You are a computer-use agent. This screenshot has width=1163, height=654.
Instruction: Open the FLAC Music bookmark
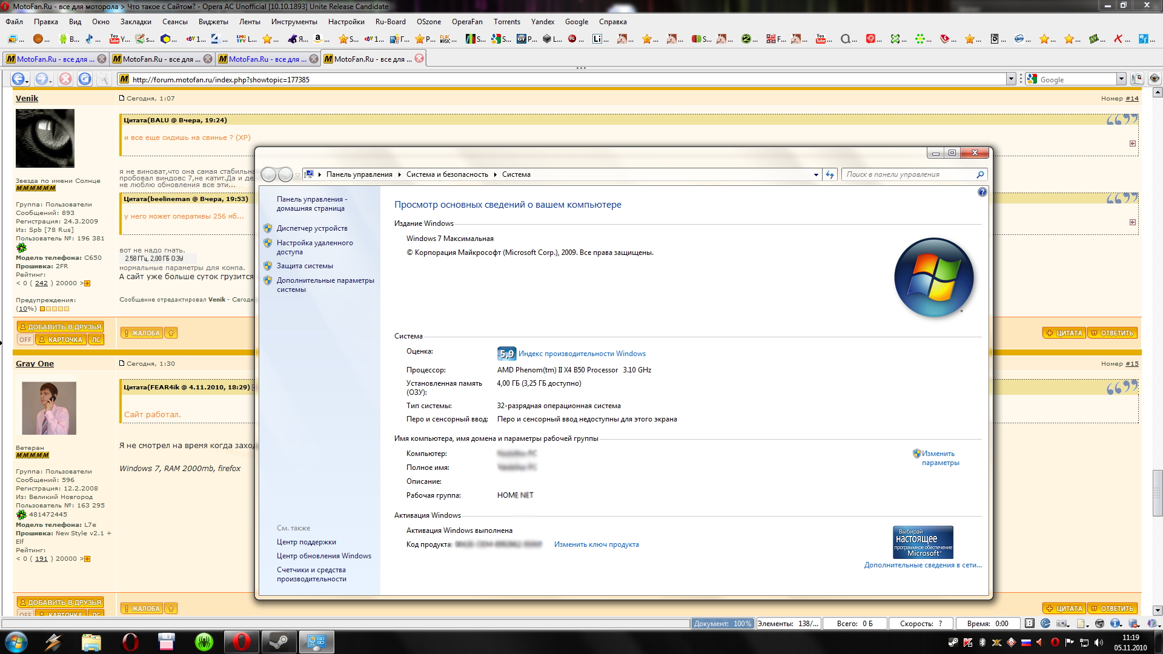click(x=448, y=39)
